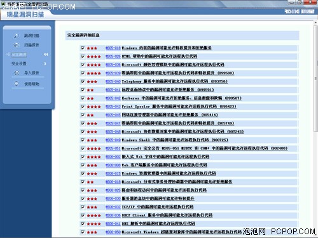Select the highlighted 安全漏洞 sidebar entry

(x=19, y=55)
